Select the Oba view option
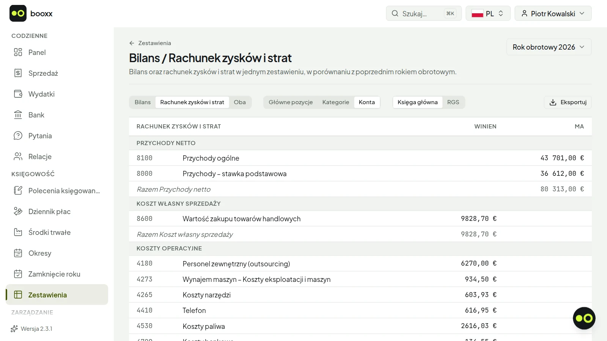 tap(240, 102)
